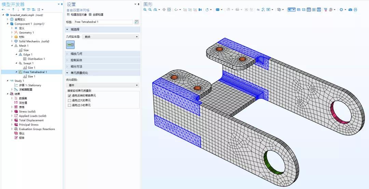Uncheck avoid inverted curved elements checkbox
This screenshot has width=369, height=189.
[69, 96]
